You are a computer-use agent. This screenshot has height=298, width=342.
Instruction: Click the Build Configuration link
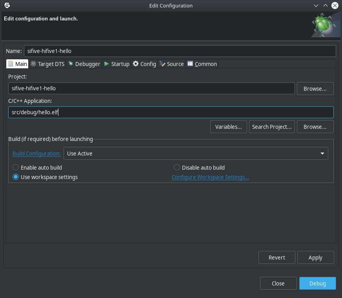pos(36,154)
